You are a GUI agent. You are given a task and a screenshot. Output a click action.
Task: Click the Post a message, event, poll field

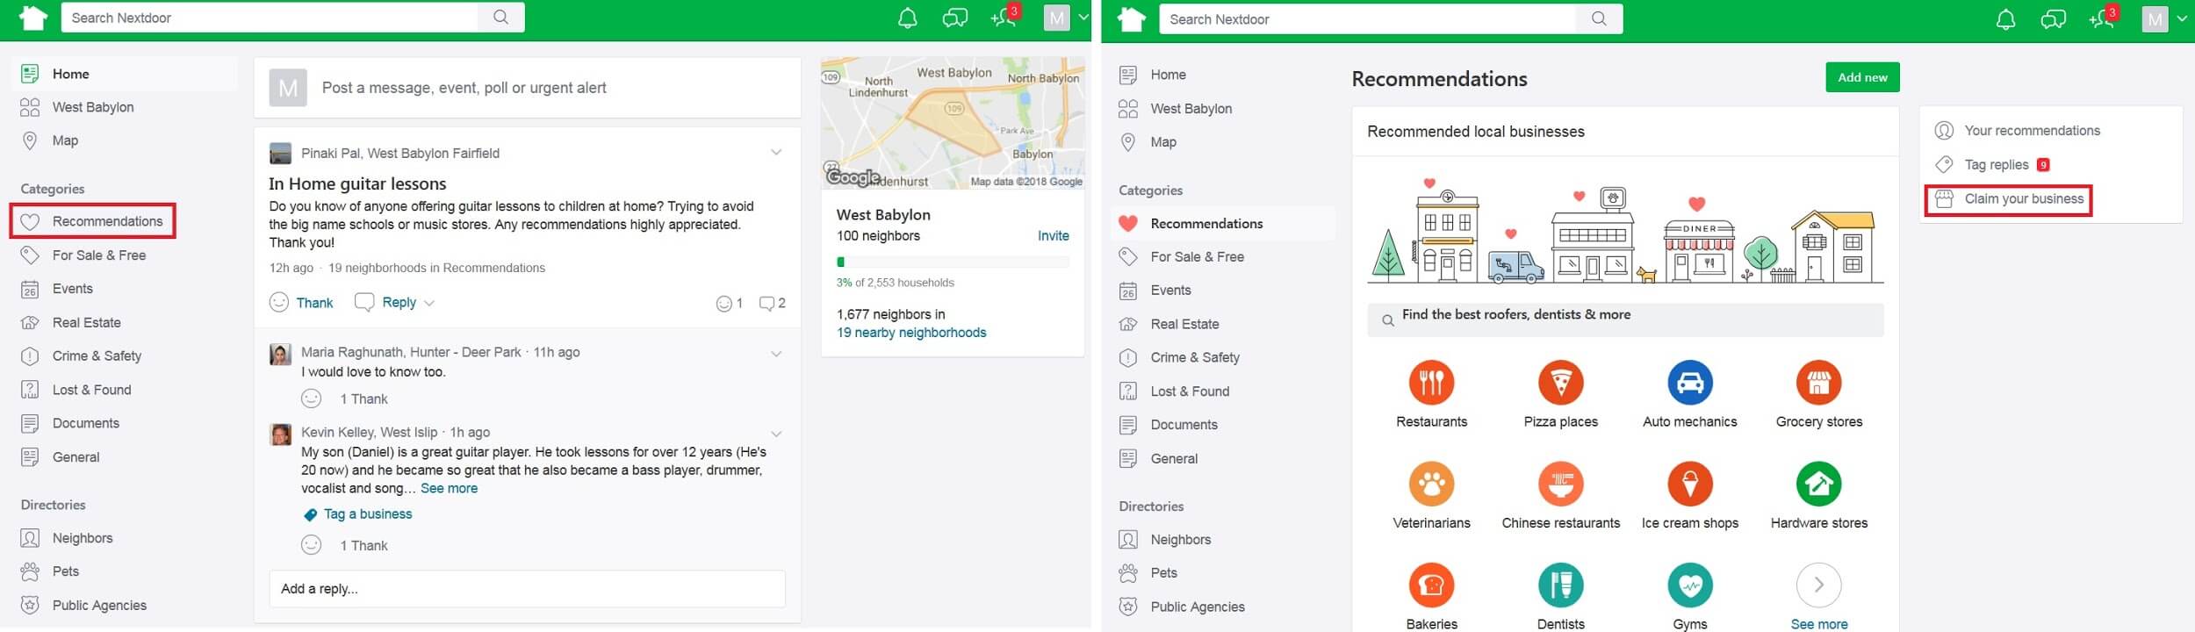(x=527, y=88)
